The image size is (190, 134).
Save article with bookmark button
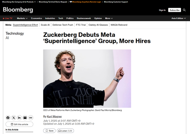(49, 131)
